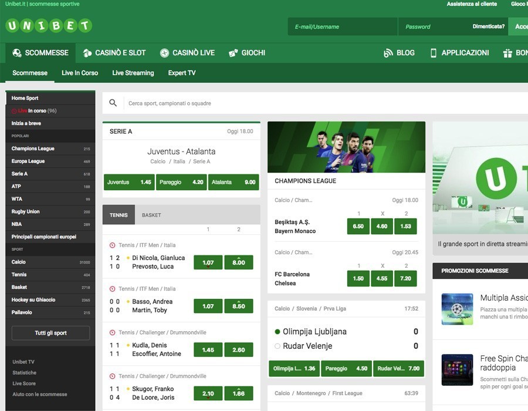Viewport: 528px width, 411px height.
Task: Open the BLOG page
Action: coord(399,53)
